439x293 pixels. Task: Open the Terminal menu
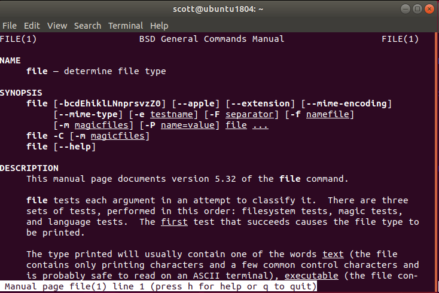(x=126, y=26)
